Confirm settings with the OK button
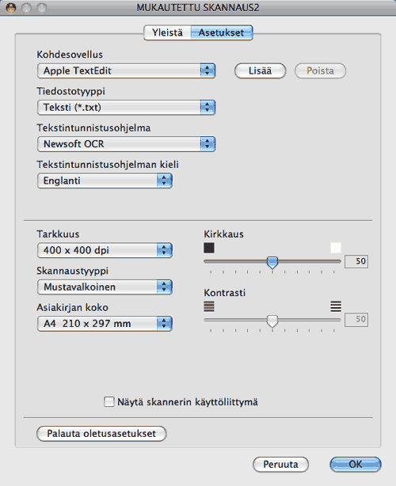The width and height of the screenshot is (396, 486). [x=356, y=465]
